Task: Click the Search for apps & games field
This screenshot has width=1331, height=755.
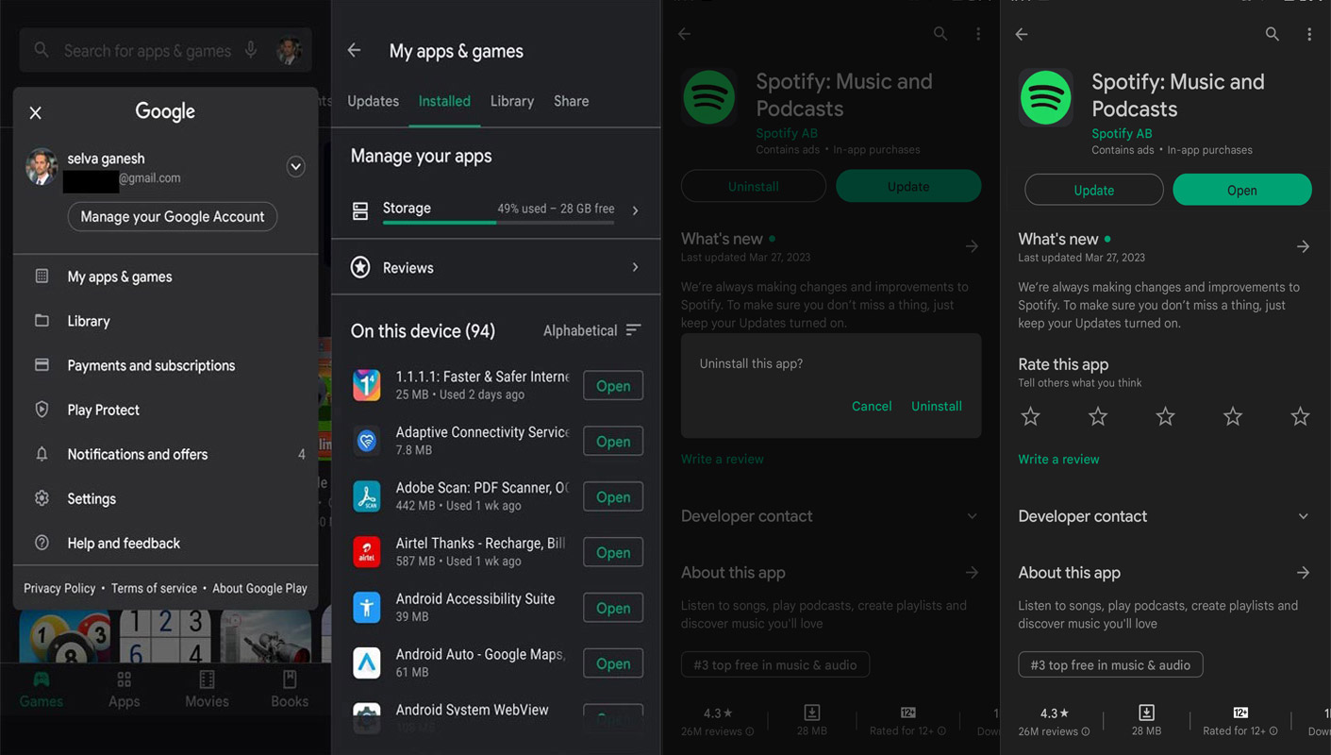Action: point(165,50)
